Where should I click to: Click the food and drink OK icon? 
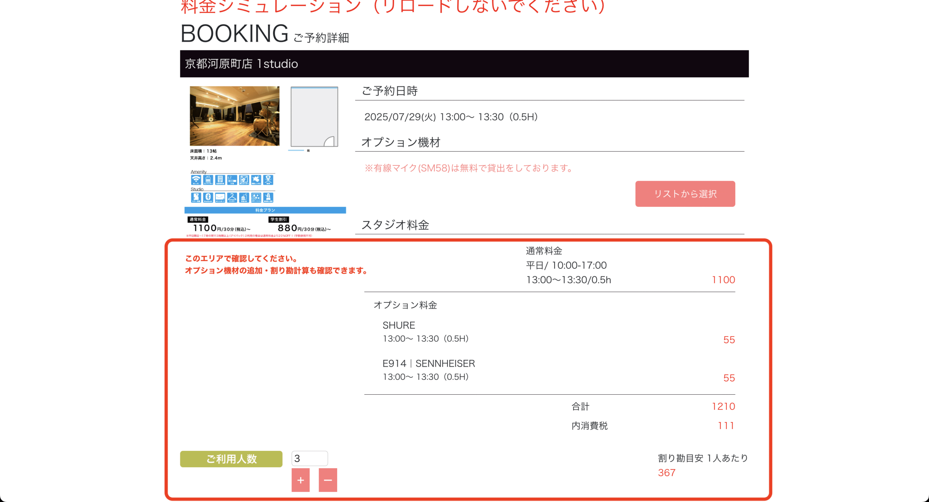click(x=244, y=198)
